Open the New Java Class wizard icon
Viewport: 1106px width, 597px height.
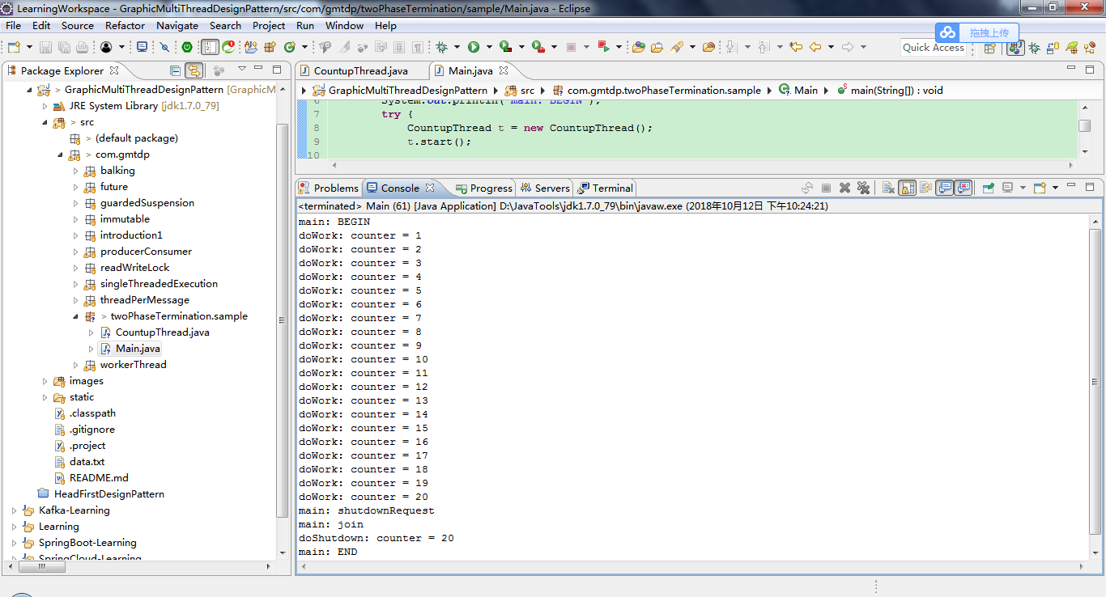click(290, 48)
